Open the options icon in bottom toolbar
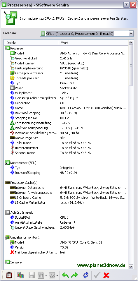The width and height of the screenshot is (138, 281). pyautogui.click(x=9, y=275)
